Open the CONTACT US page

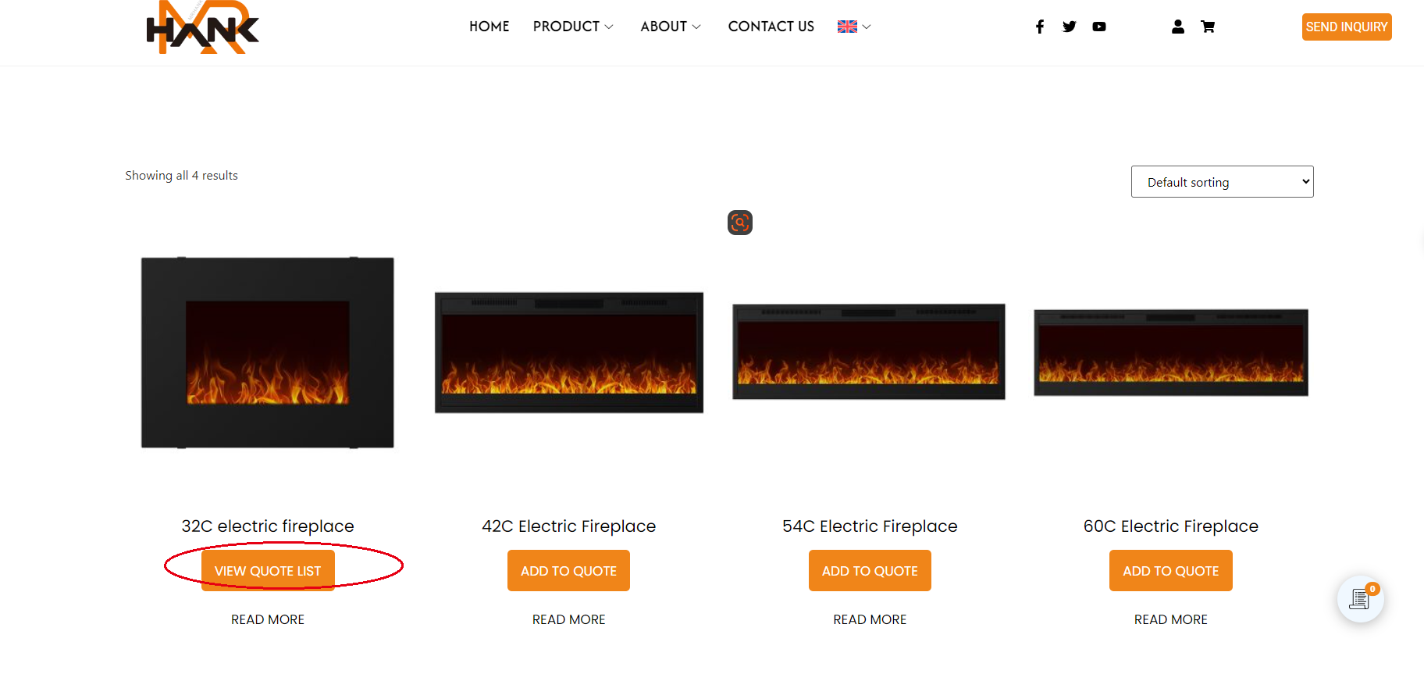[x=771, y=27]
